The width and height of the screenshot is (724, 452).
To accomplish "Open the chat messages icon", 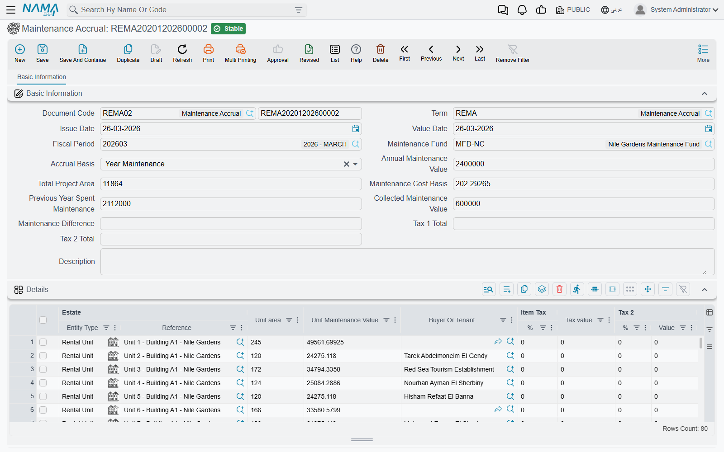I will pyautogui.click(x=503, y=10).
